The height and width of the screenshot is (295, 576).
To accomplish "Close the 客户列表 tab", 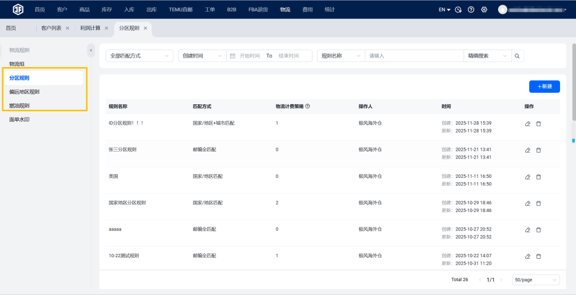I will (67, 28).
